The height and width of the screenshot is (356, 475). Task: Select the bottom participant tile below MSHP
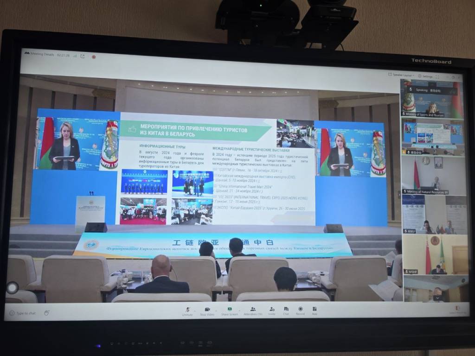435,289
